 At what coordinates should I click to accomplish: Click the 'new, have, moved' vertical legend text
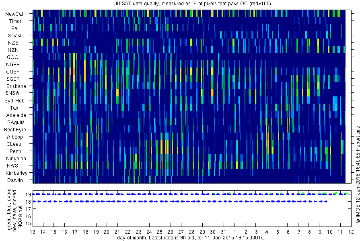point(14,211)
